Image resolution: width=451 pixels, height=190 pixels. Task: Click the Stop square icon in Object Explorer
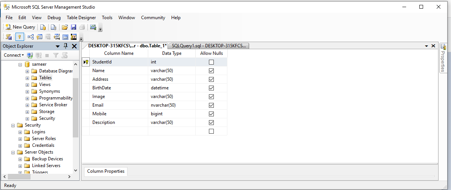click(x=47, y=55)
